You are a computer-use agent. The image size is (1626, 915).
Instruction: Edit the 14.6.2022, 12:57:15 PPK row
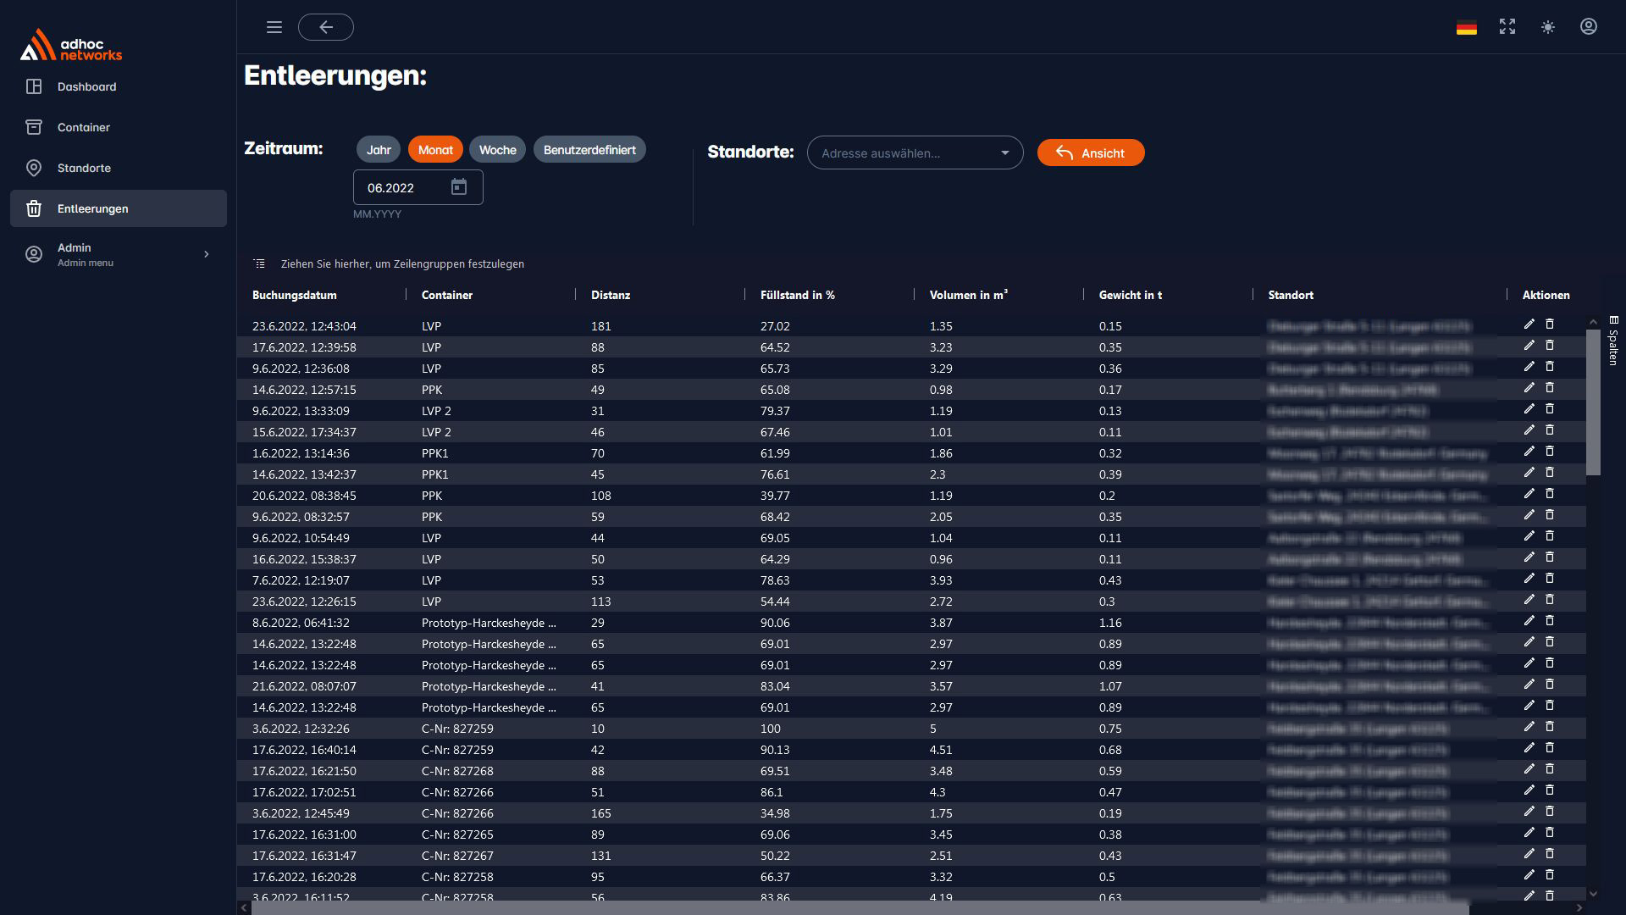(1529, 388)
